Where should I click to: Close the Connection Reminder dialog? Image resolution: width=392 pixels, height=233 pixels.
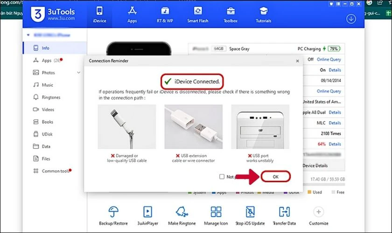(x=298, y=61)
